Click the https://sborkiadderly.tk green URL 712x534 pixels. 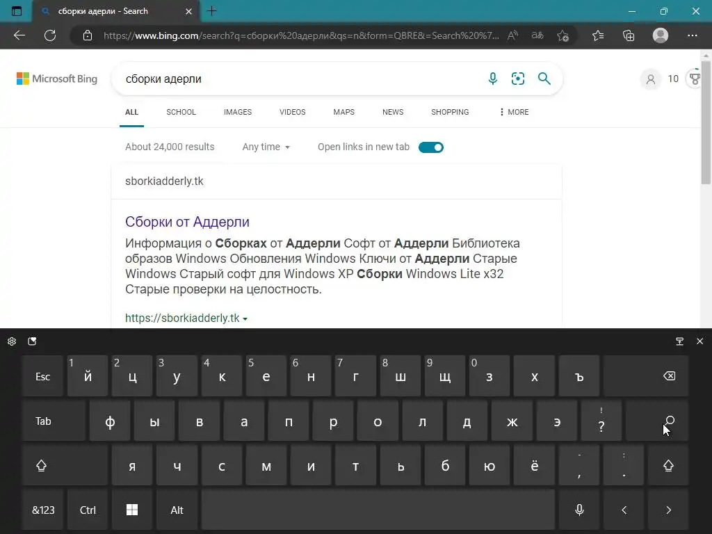tap(182, 318)
